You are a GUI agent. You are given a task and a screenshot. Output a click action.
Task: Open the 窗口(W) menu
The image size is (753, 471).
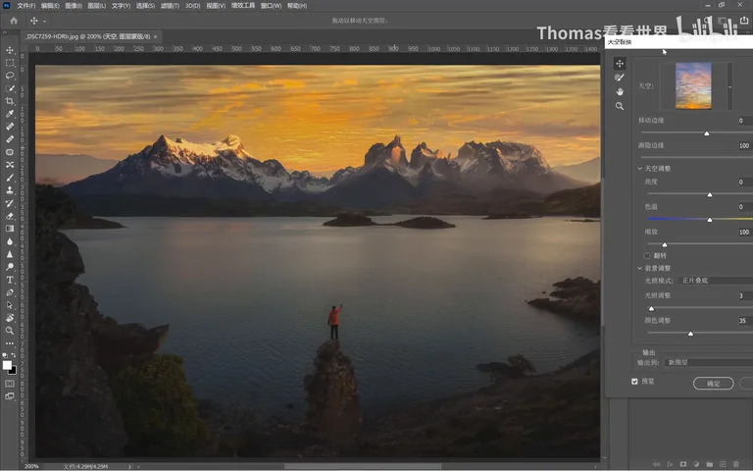click(271, 6)
